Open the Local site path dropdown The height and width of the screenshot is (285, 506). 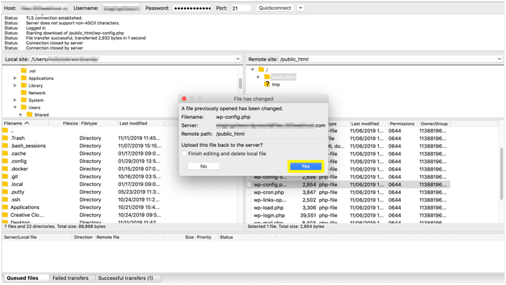tap(238, 59)
